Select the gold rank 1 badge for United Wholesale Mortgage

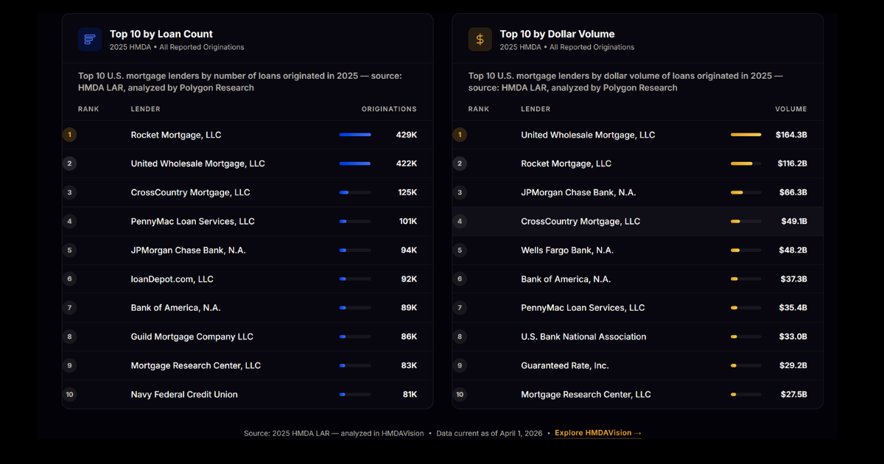(x=460, y=135)
